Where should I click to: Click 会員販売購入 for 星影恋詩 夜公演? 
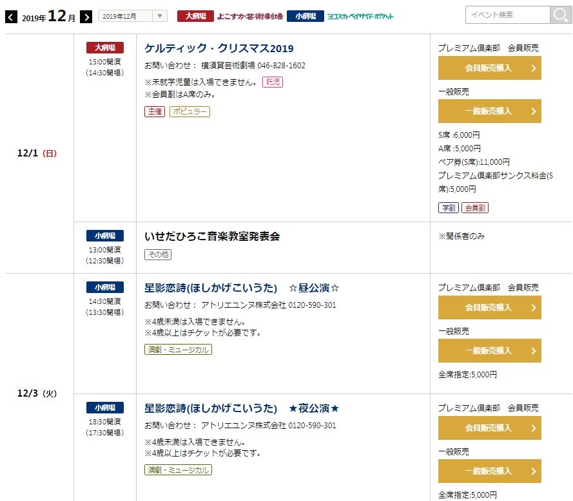(490, 428)
